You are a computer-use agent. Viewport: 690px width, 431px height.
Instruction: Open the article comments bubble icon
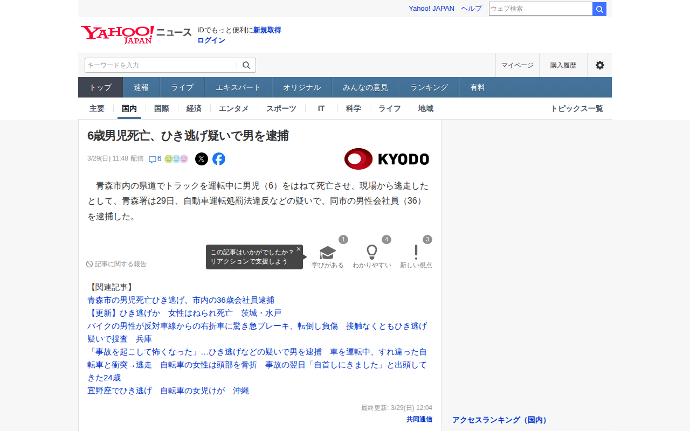coord(153,159)
